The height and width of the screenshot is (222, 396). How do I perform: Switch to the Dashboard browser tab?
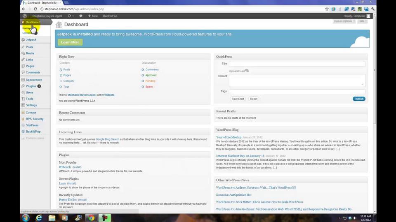click(42, 3)
